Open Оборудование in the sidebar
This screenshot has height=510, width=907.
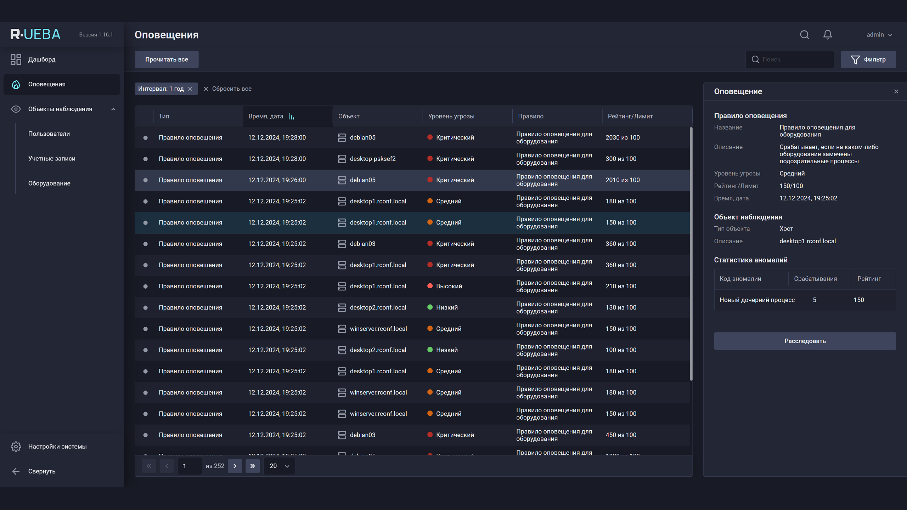point(49,183)
